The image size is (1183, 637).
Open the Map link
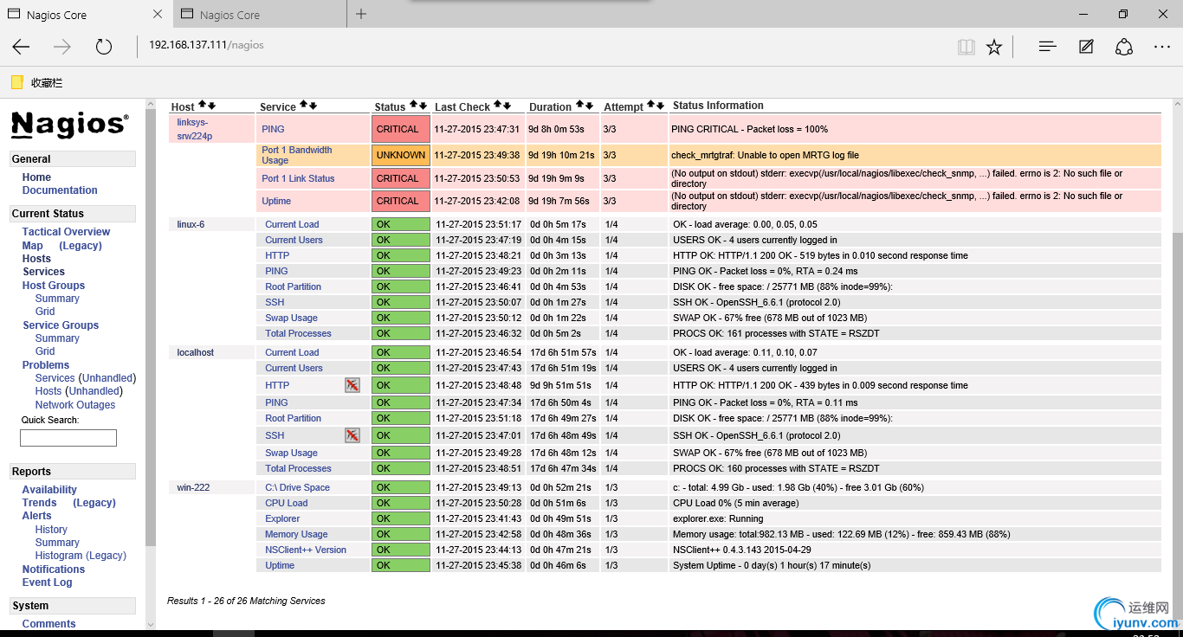[x=32, y=246]
